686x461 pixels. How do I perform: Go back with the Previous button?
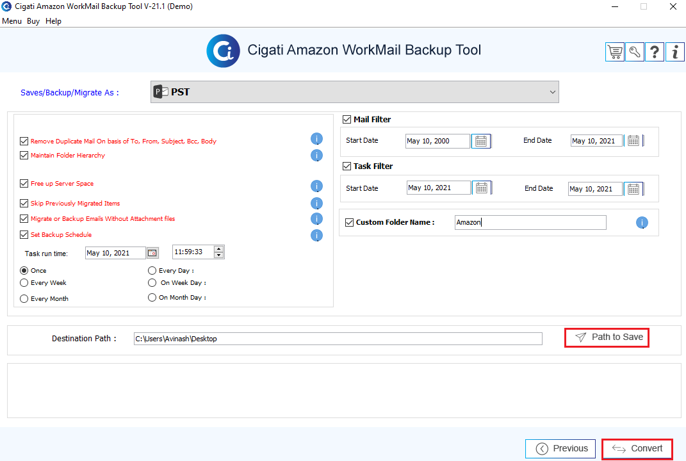(560, 449)
